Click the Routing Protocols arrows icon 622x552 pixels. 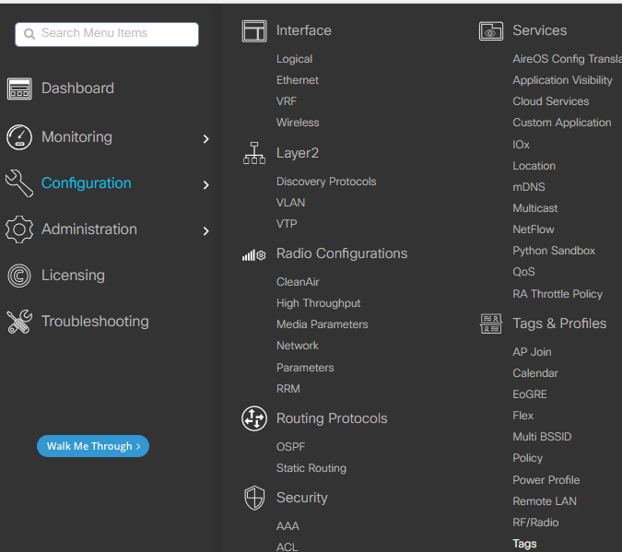pos(254,418)
